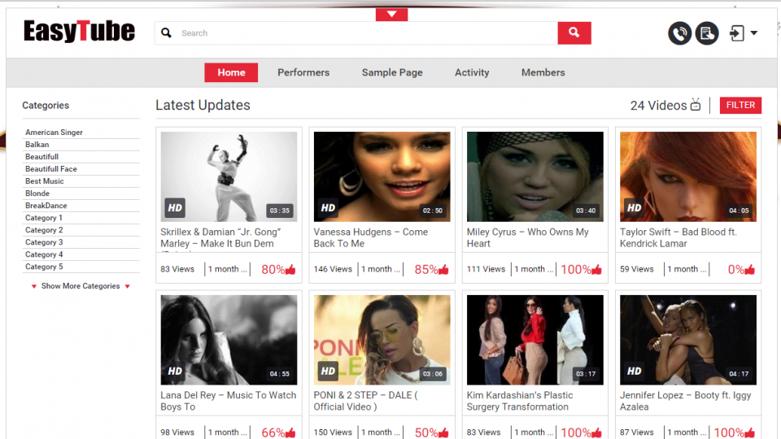Select Category 3 link
781x439 pixels.
(44, 242)
